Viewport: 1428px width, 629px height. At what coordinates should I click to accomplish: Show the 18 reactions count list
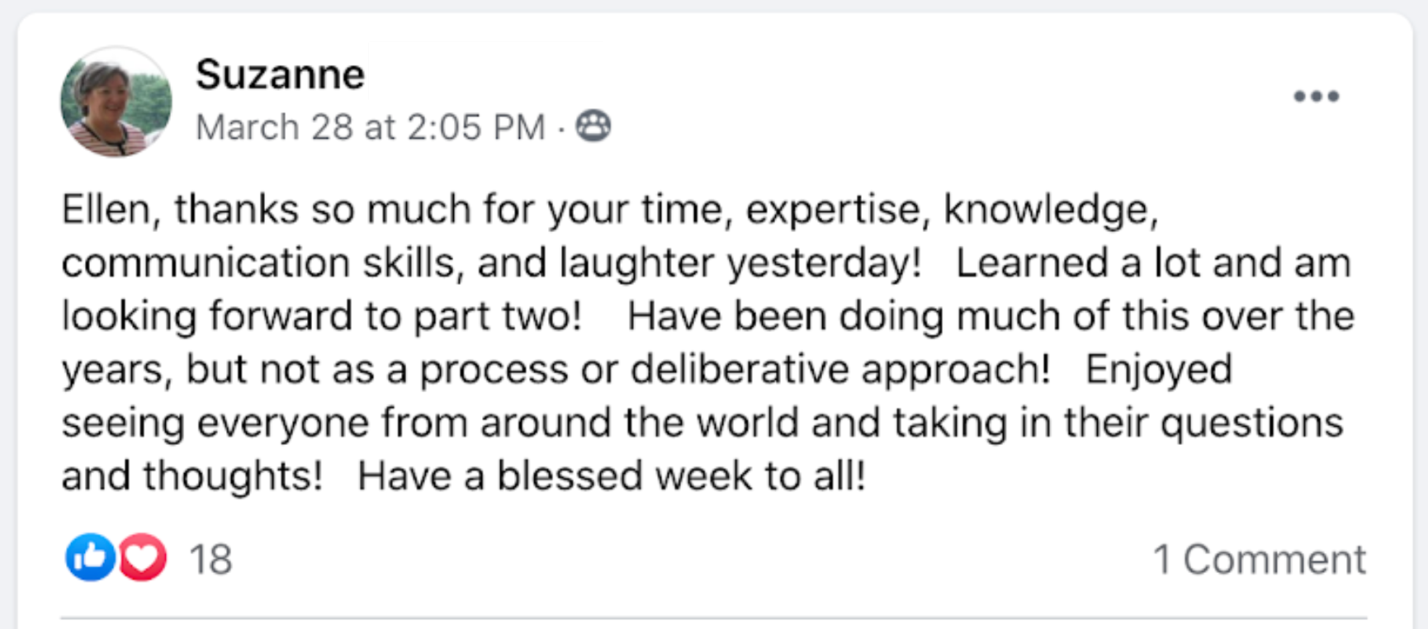click(x=210, y=560)
